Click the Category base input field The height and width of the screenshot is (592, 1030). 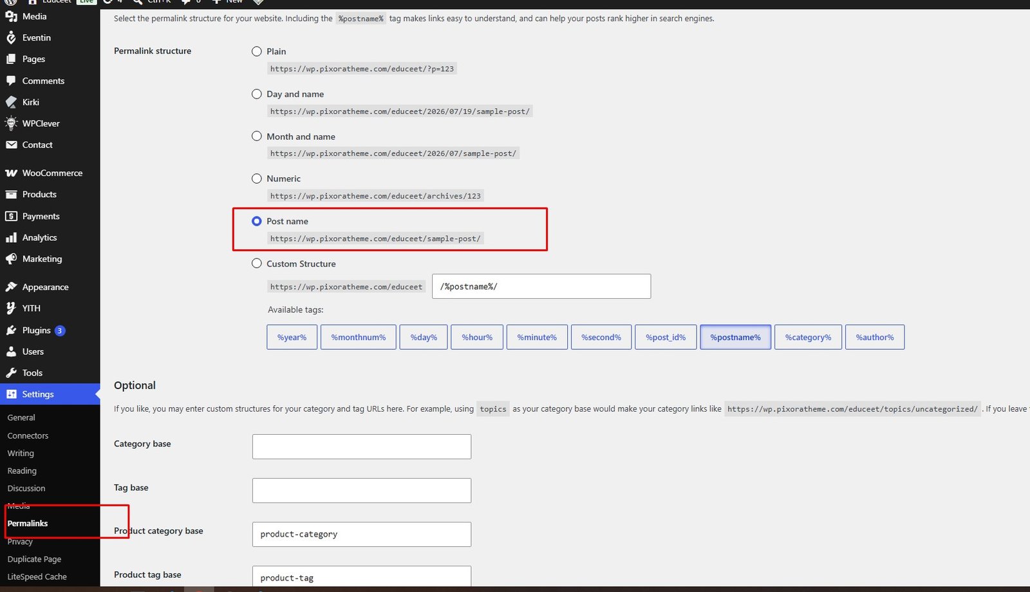point(362,446)
